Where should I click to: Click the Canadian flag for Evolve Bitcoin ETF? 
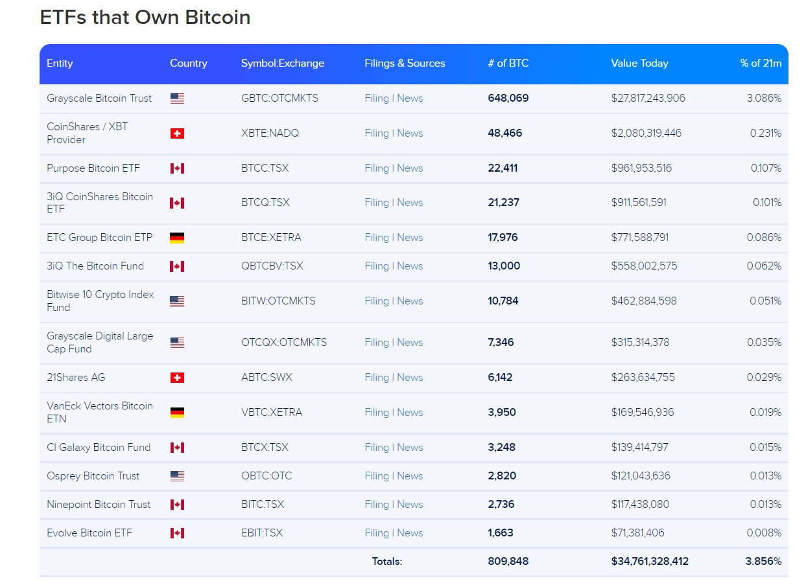(x=177, y=533)
